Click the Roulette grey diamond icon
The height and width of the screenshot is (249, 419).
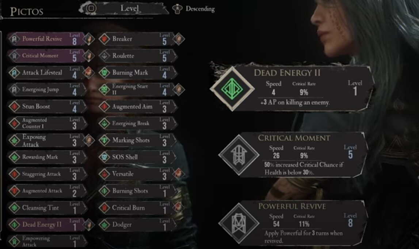[x=104, y=56]
